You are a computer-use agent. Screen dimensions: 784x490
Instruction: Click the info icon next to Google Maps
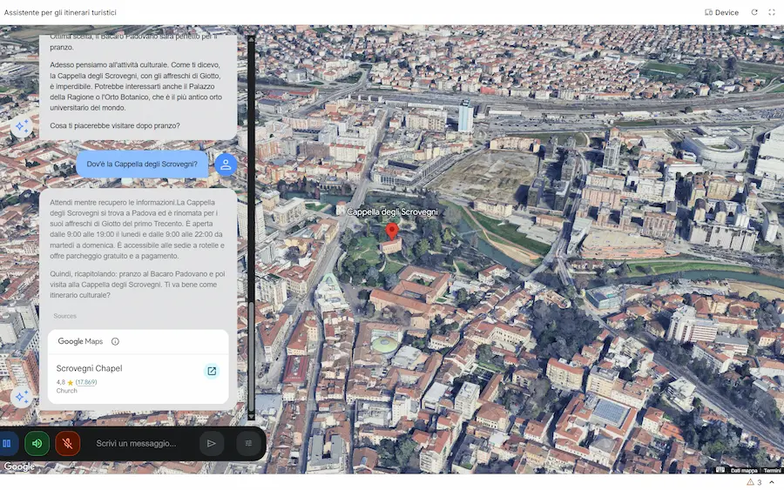click(x=115, y=342)
